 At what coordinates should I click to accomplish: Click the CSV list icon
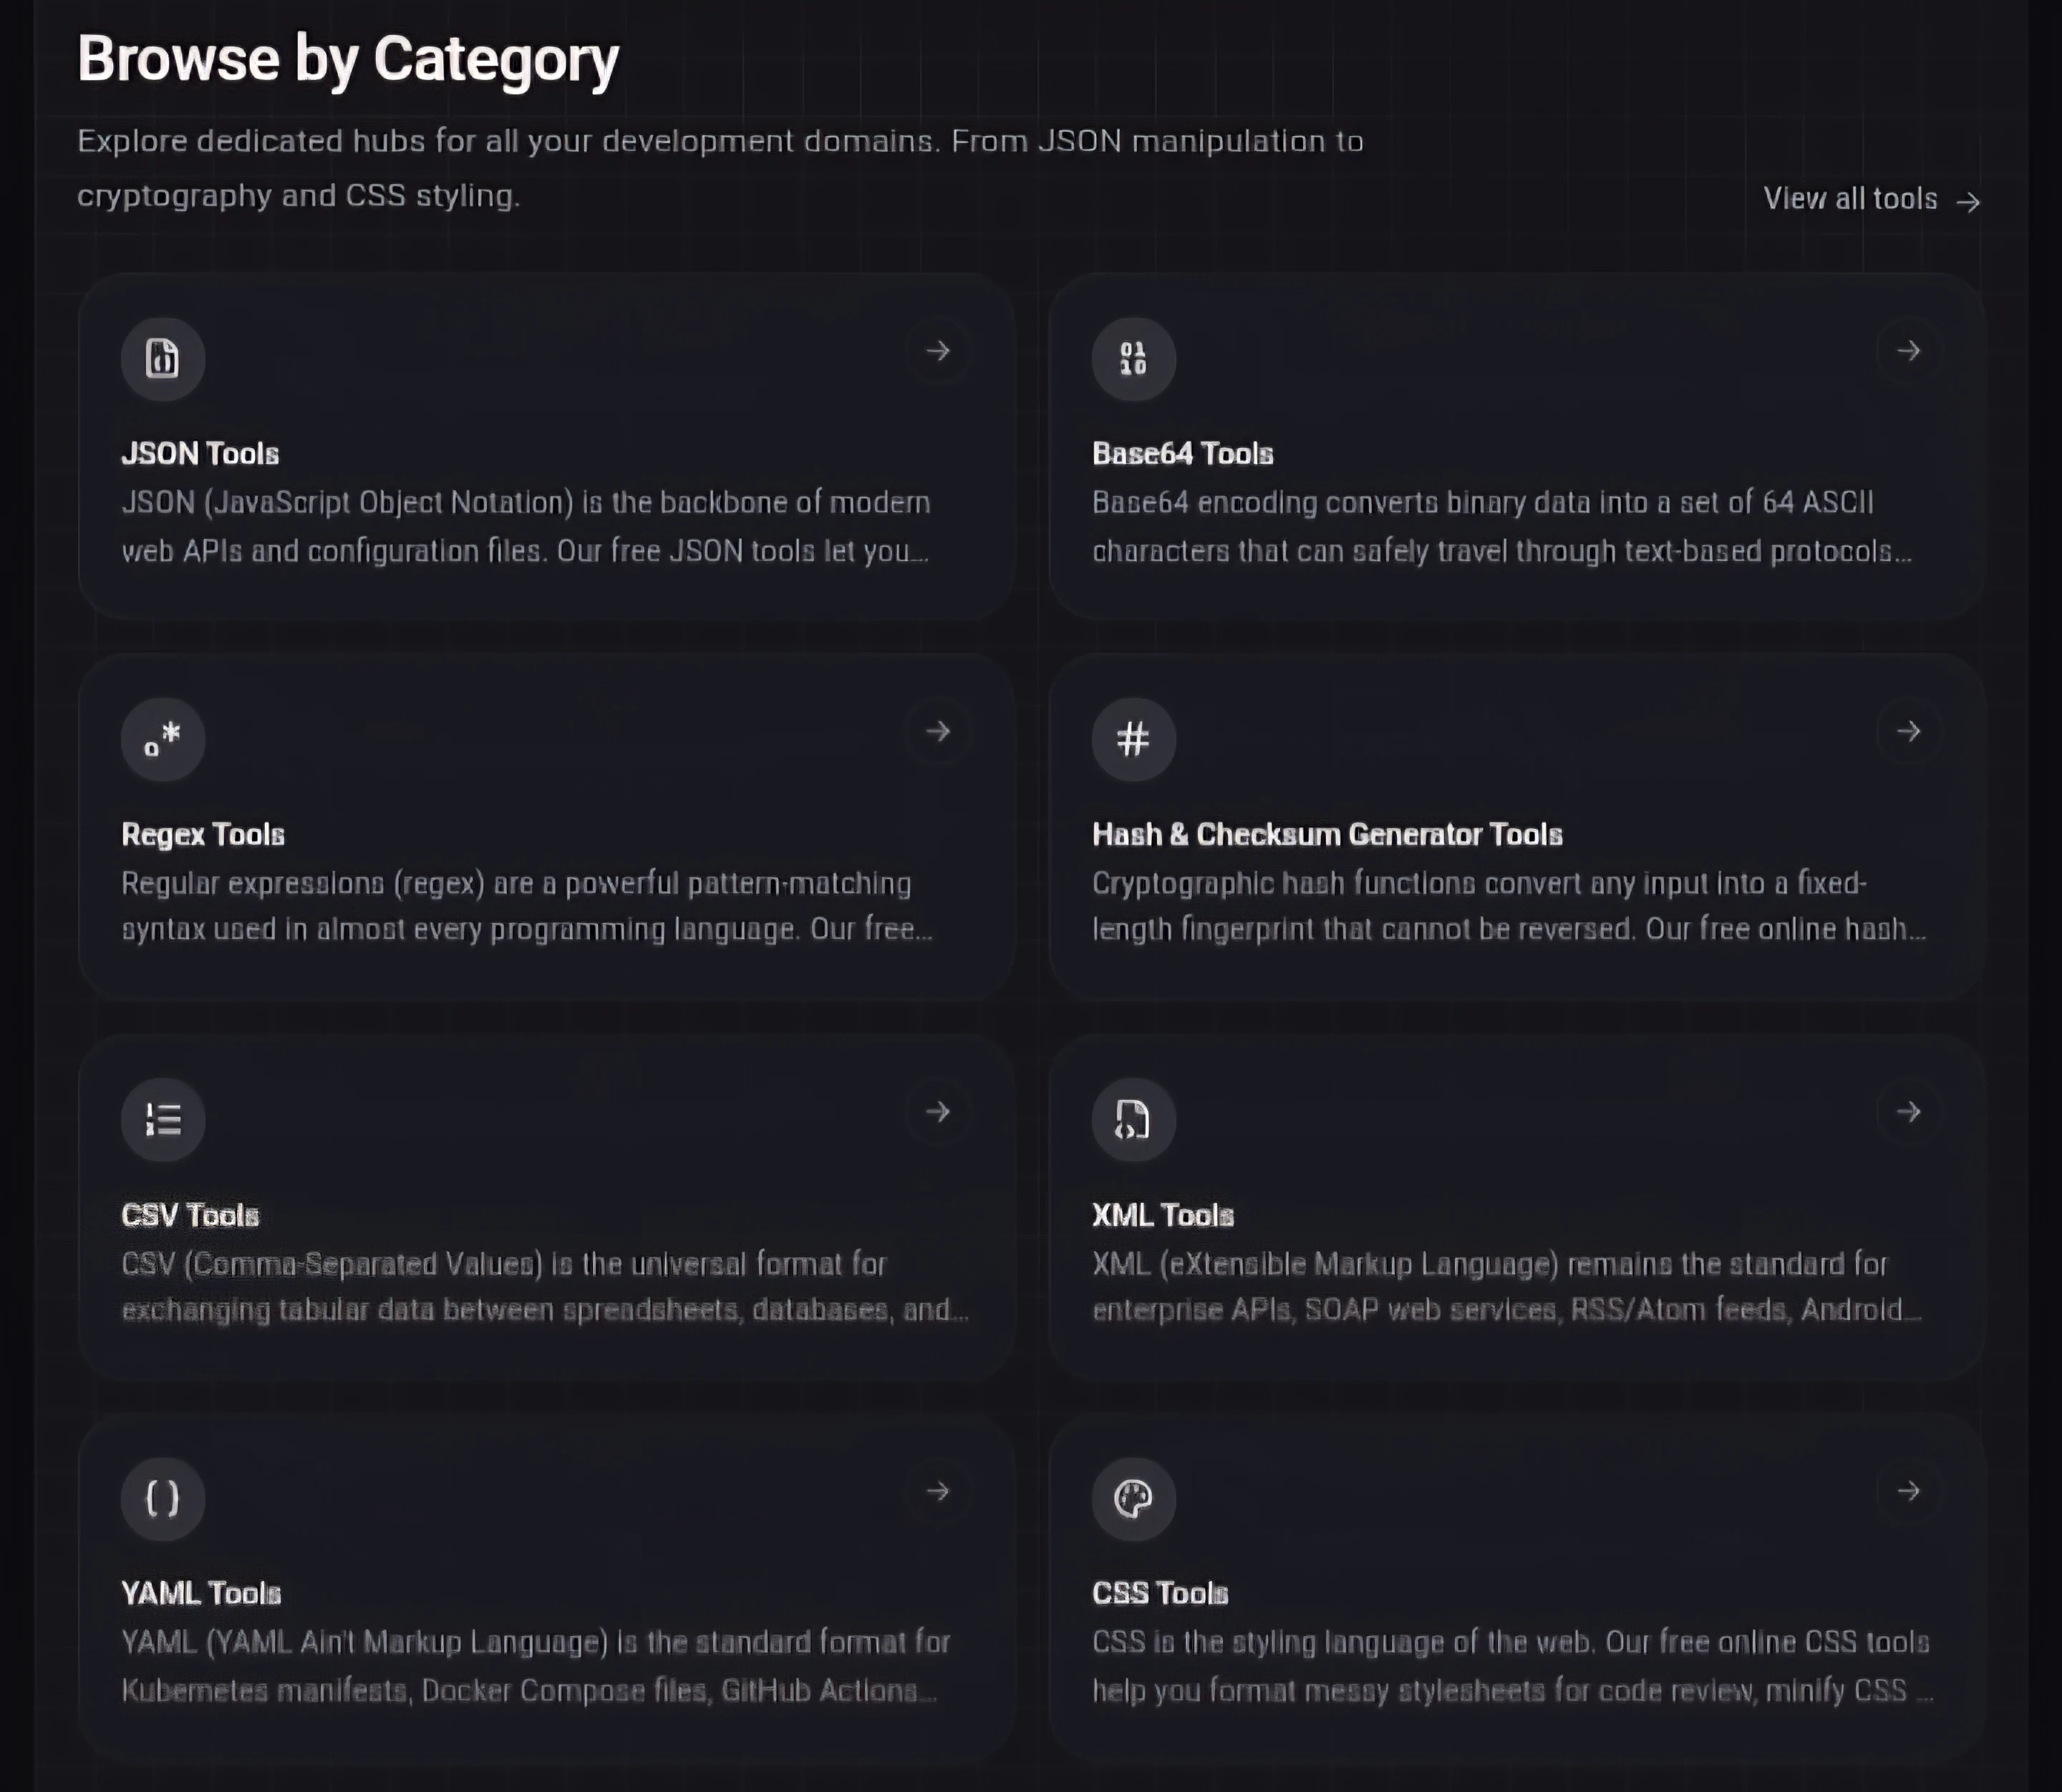pos(163,1120)
